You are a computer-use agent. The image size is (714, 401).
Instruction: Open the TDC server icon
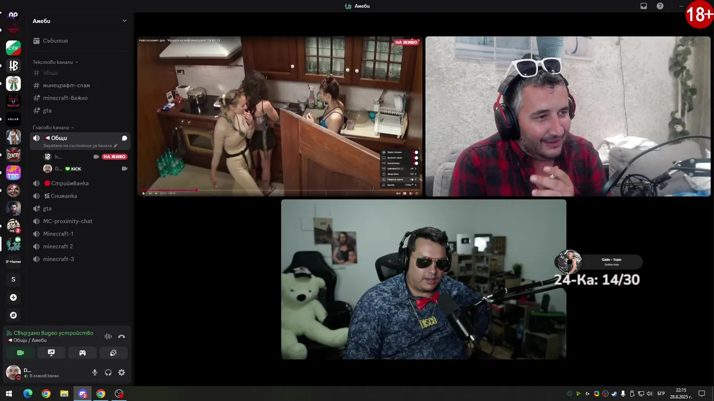point(13,173)
